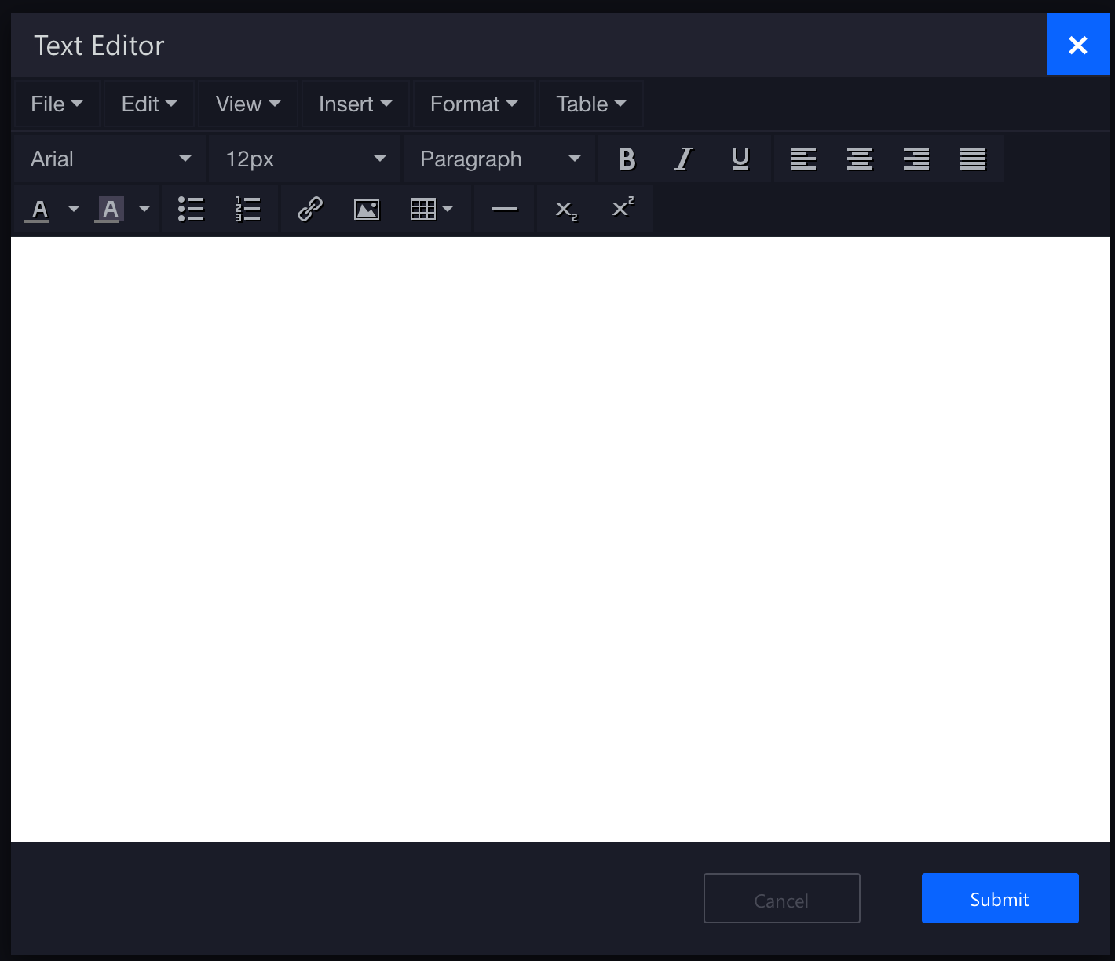
Task: Open the View menu
Action: coord(248,104)
